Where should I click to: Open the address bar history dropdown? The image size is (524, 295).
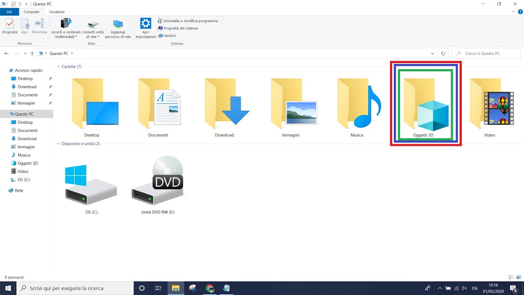[x=432, y=53]
